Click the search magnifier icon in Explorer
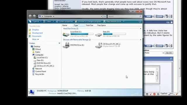Image resolution: width=187 pixels, height=105 pixels. click(140, 16)
